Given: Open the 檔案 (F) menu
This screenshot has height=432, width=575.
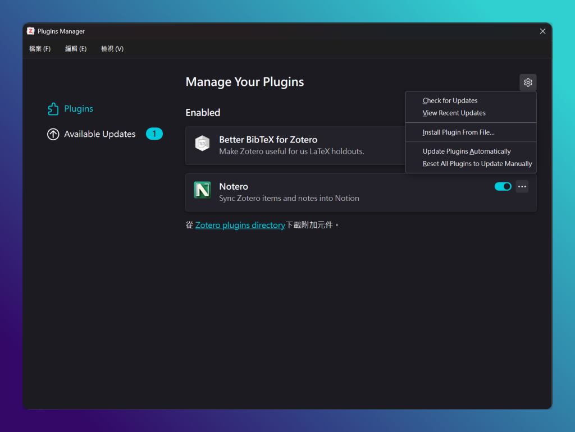Looking at the screenshot, I should click(40, 49).
